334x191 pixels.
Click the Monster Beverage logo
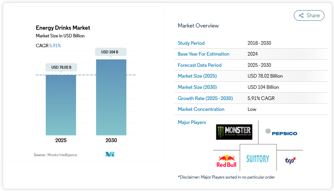pos(234,132)
